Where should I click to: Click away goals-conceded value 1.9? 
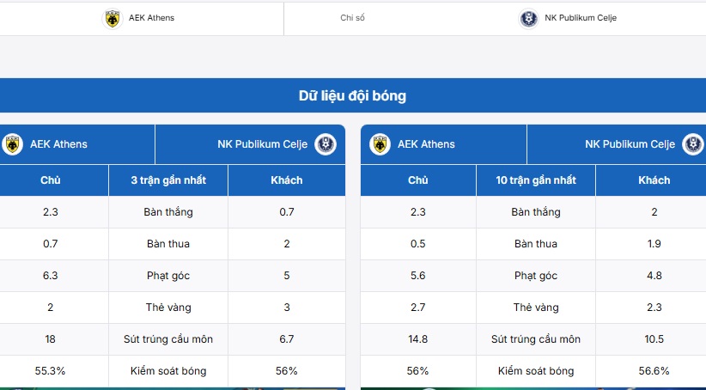[x=654, y=244]
